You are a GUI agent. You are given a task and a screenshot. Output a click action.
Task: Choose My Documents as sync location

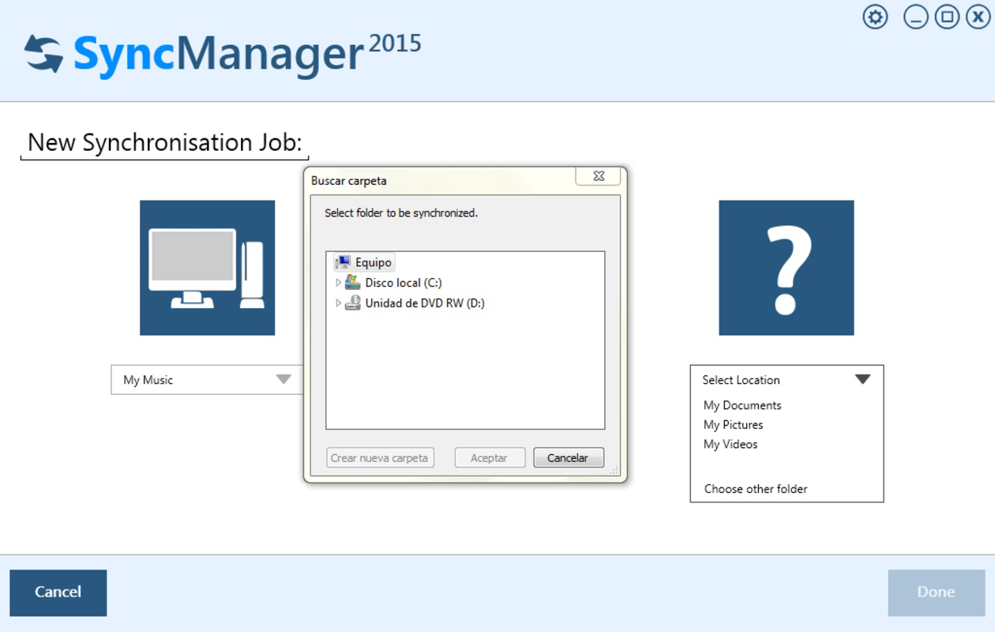click(x=741, y=404)
